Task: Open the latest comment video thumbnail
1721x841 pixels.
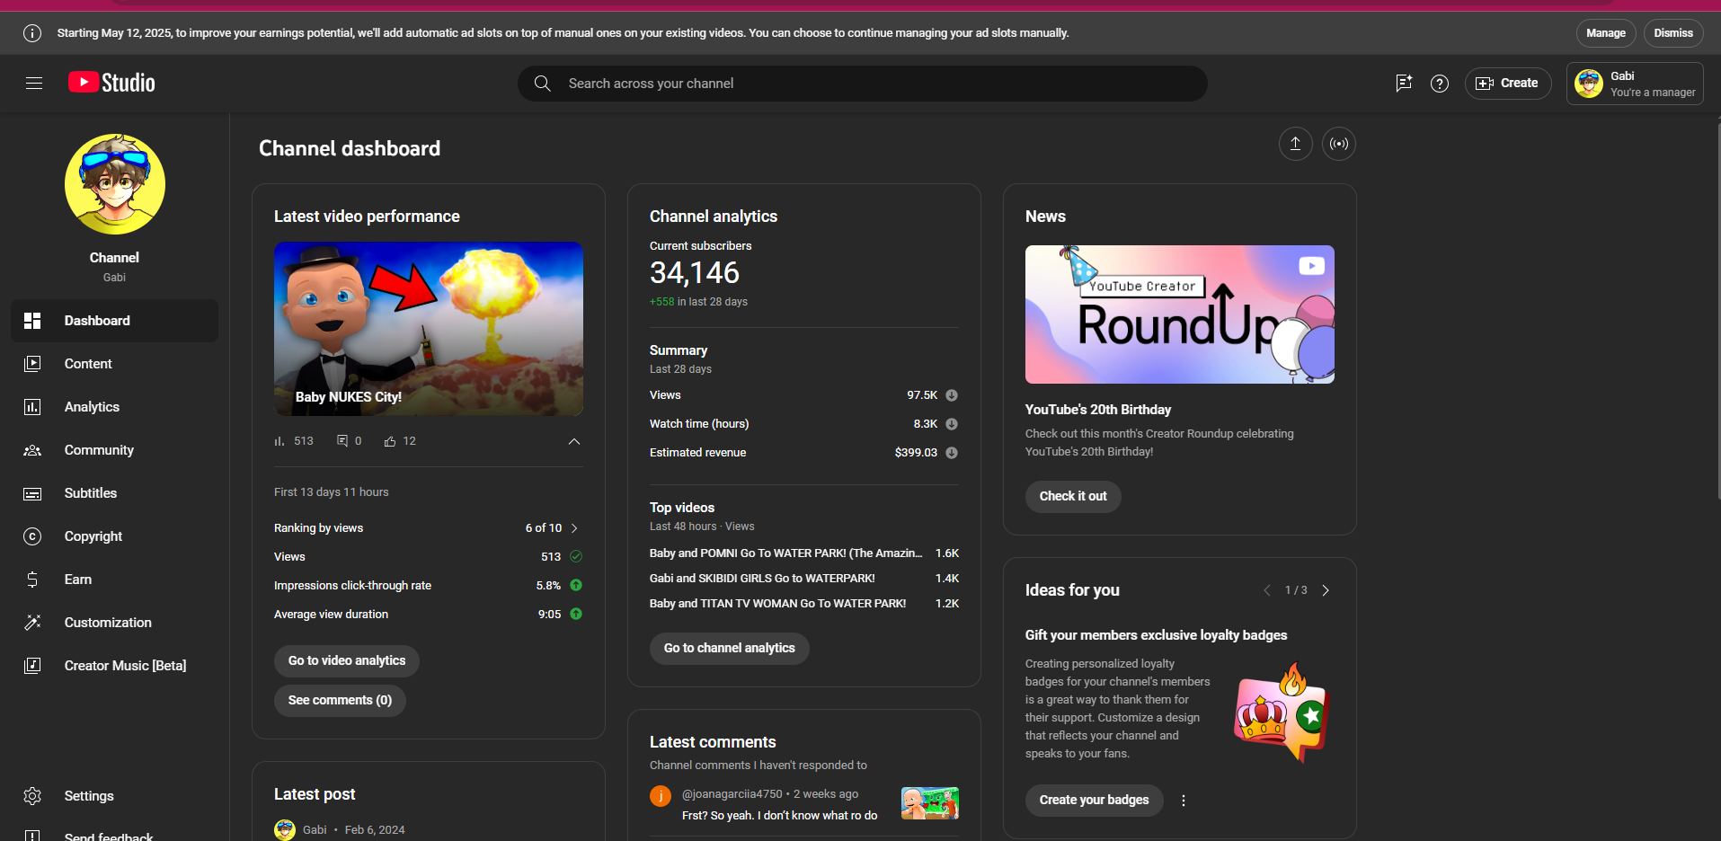Action: click(x=930, y=803)
